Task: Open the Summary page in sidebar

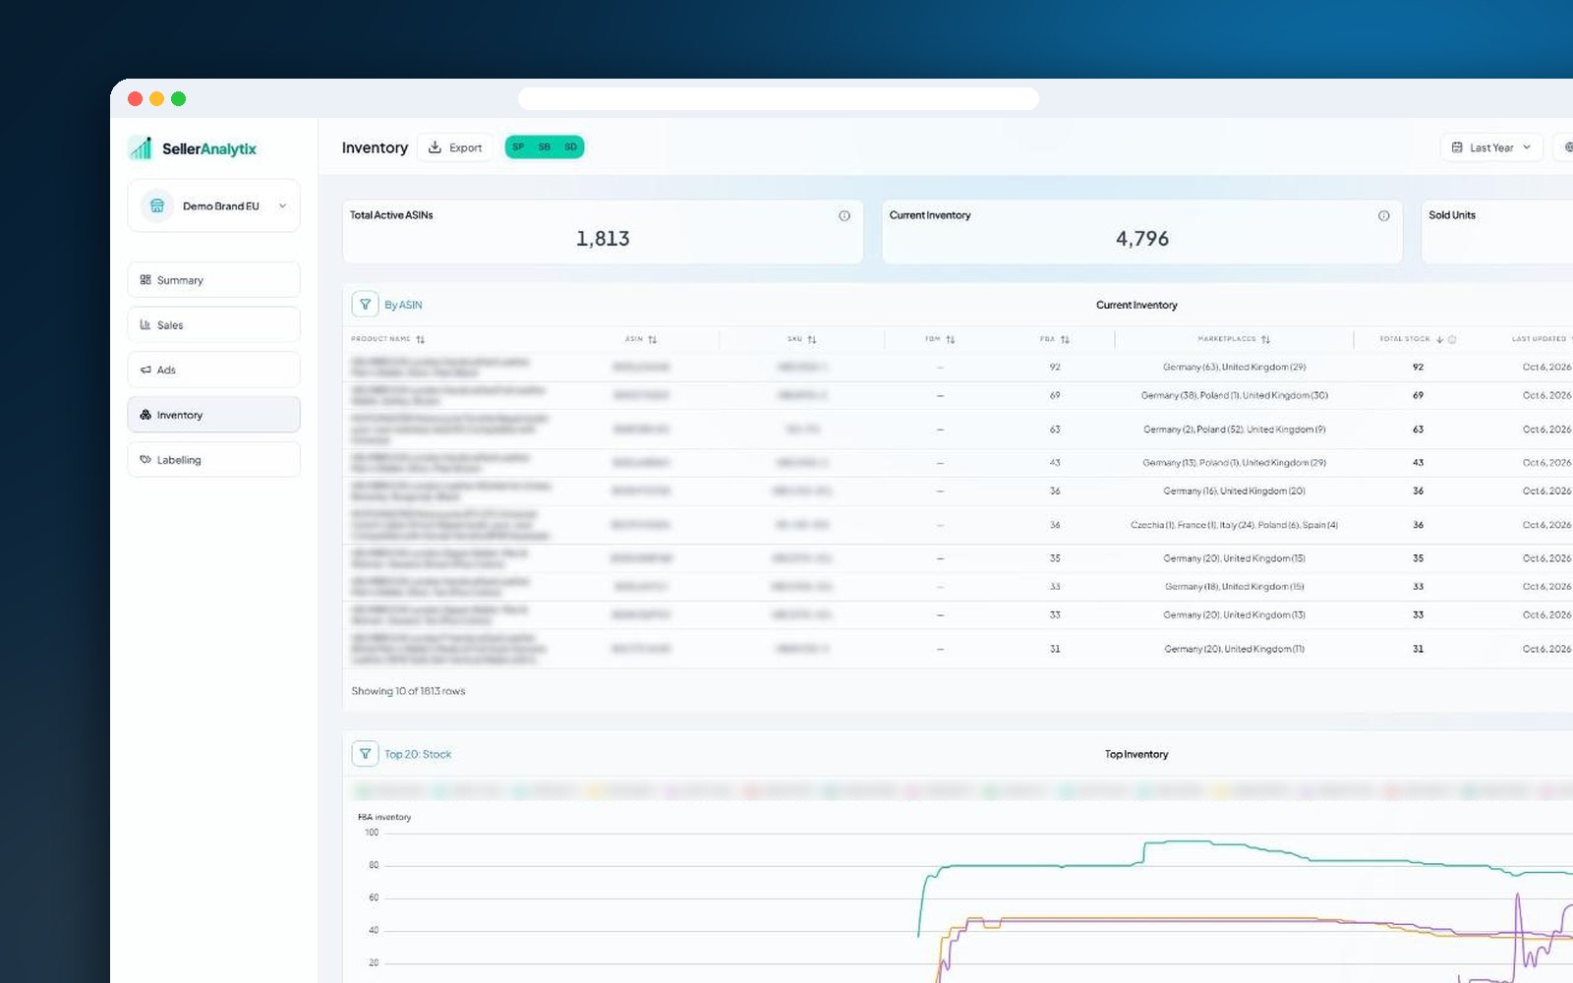Action: tap(213, 280)
